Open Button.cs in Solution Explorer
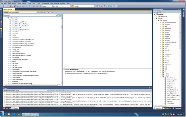The image size is (186, 117). [169, 102]
